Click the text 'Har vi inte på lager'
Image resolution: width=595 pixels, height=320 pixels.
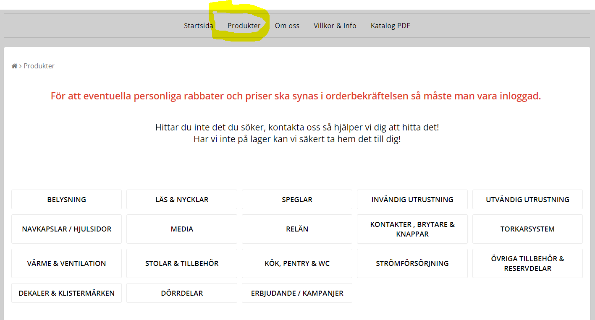[232, 139]
